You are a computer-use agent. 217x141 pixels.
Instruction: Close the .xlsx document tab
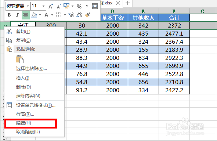[x=118, y=3]
